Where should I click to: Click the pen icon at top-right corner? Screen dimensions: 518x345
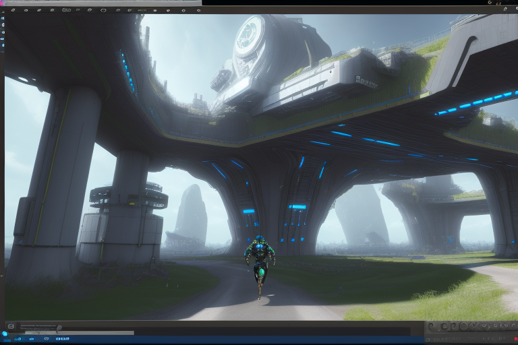click(505, 8)
